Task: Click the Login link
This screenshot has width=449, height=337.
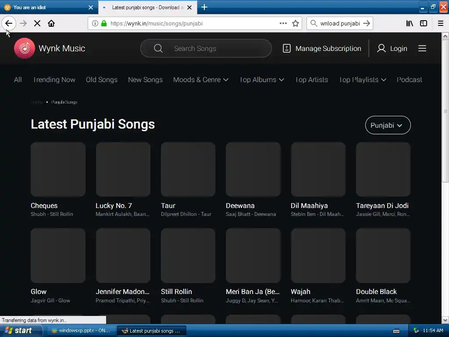Action: [x=398, y=48]
